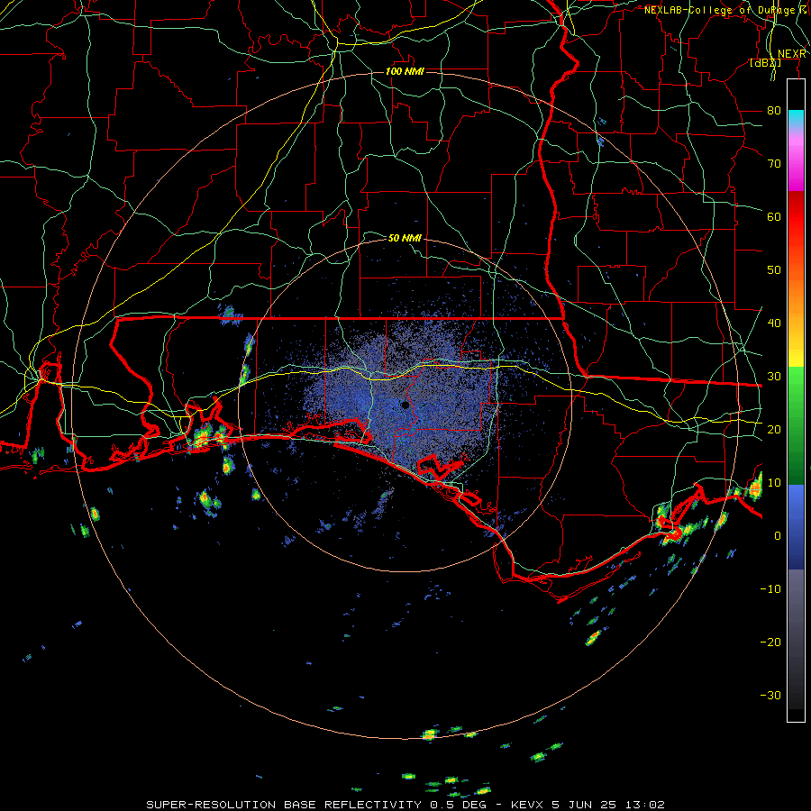Click the 13:02 timestamp in the caption
The image size is (811, 811).
coord(646,805)
